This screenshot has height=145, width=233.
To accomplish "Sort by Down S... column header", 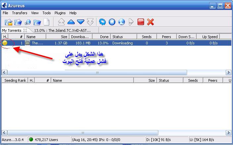I will (187, 37).
